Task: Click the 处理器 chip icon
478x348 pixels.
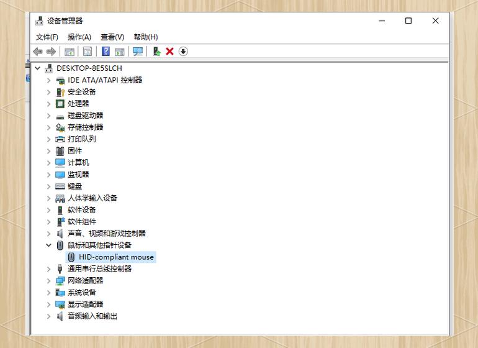Action: click(x=60, y=104)
